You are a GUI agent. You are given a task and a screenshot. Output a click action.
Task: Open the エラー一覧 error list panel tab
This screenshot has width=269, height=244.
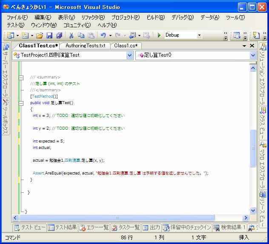(94, 227)
